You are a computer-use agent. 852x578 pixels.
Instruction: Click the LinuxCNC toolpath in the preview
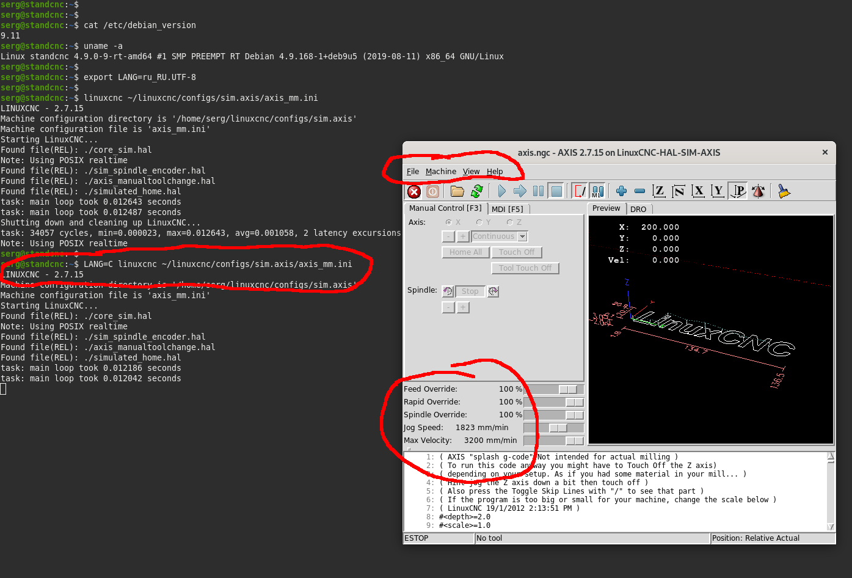pyautogui.click(x=715, y=334)
